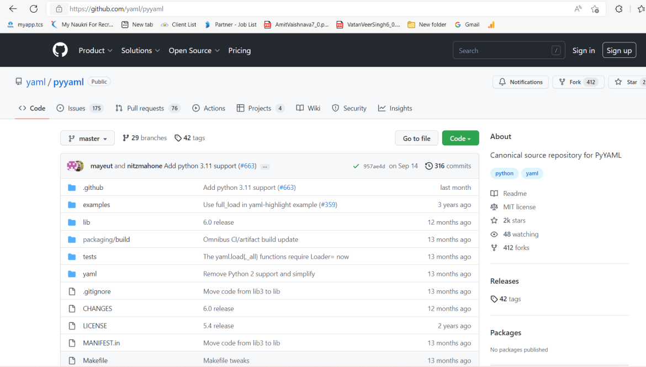This screenshot has width=646, height=367.
Task: Expand the Open Source menu
Action: click(x=194, y=50)
